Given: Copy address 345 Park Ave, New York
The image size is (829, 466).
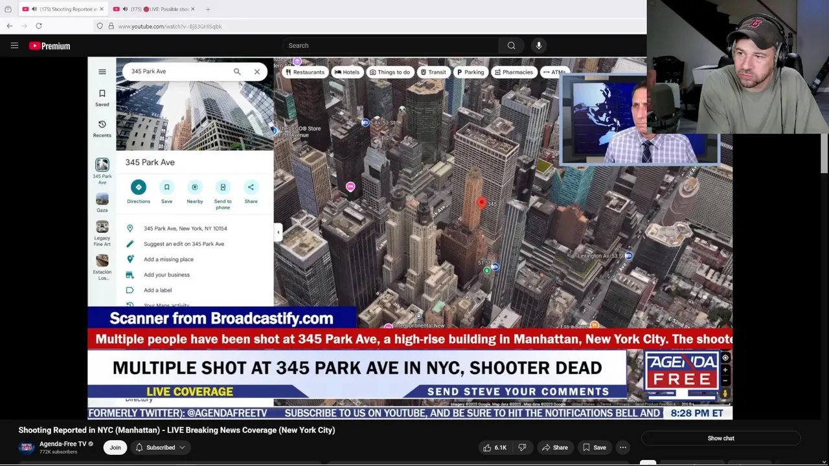Looking at the screenshot, I should (x=185, y=228).
